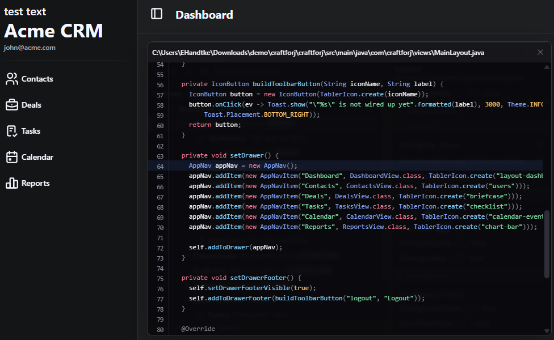Click the @Override annotation on line 80
This screenshot has height=340, width=554.
click(x=198, y=329)
